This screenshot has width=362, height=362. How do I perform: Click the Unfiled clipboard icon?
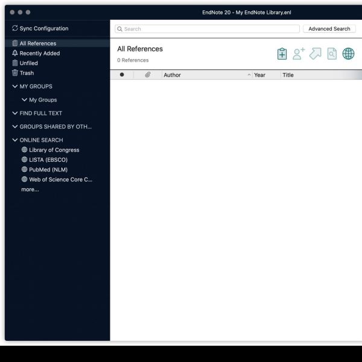coord(14,63)
